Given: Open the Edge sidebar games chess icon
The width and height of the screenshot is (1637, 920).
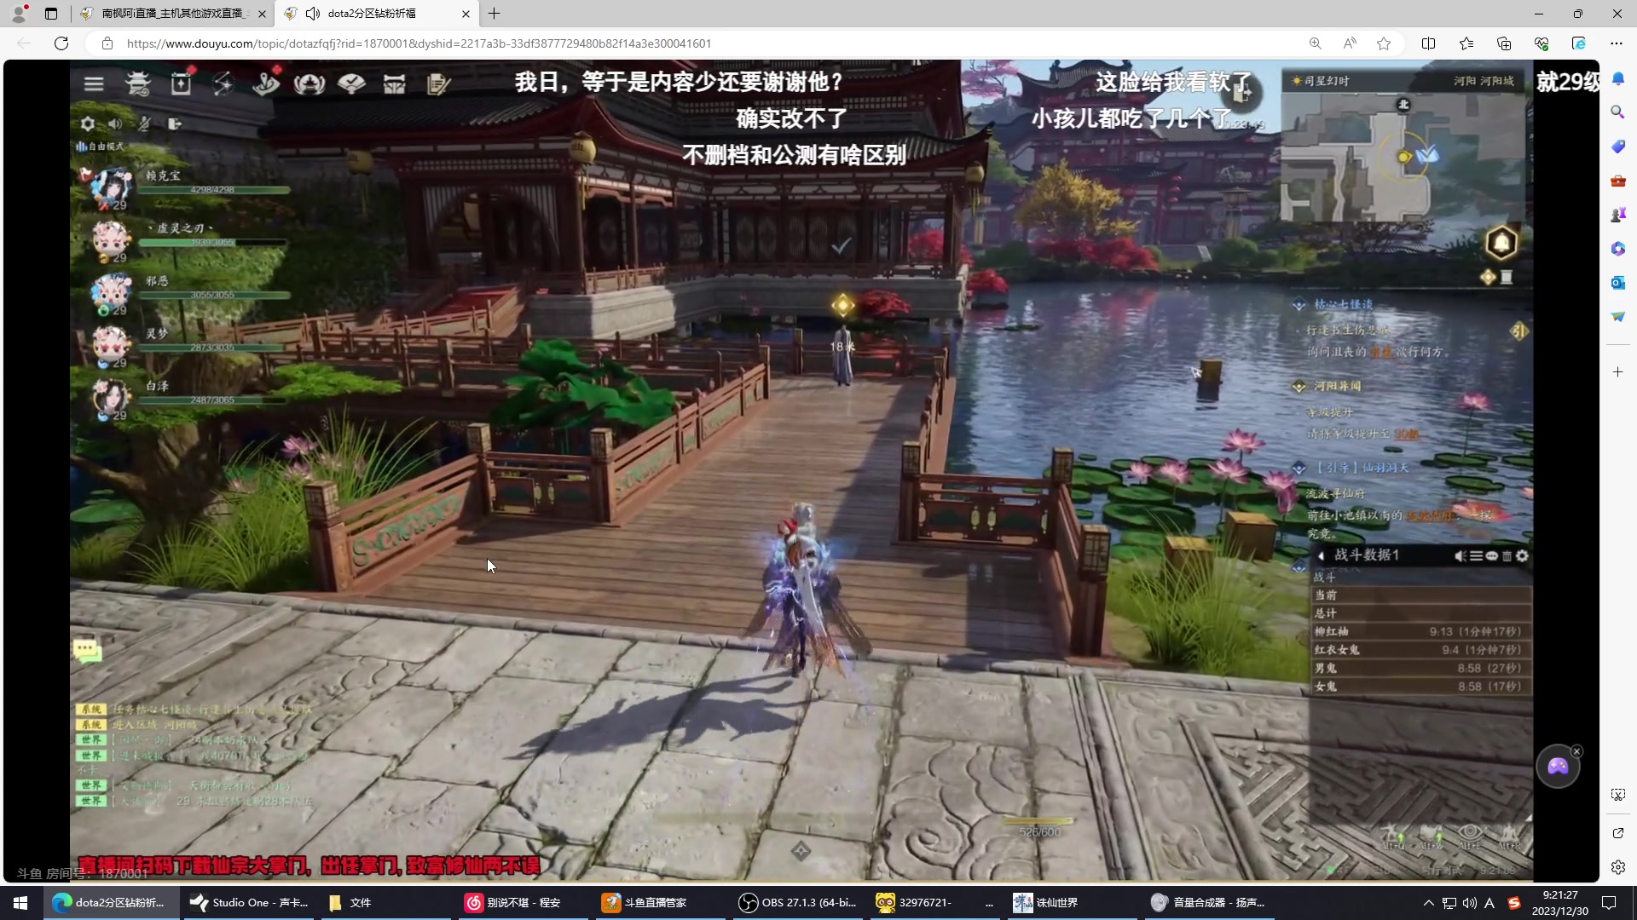Looking at the screenshot, I should point(1617,215).
